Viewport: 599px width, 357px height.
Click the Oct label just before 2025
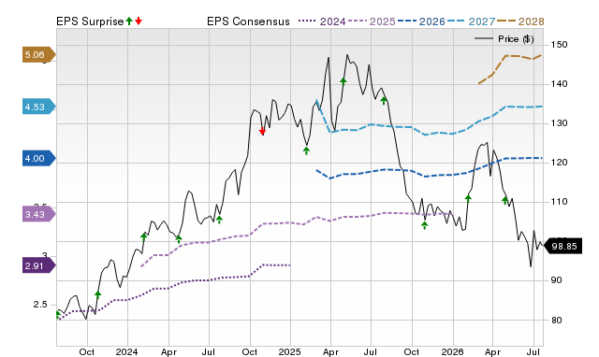[250, 351]
